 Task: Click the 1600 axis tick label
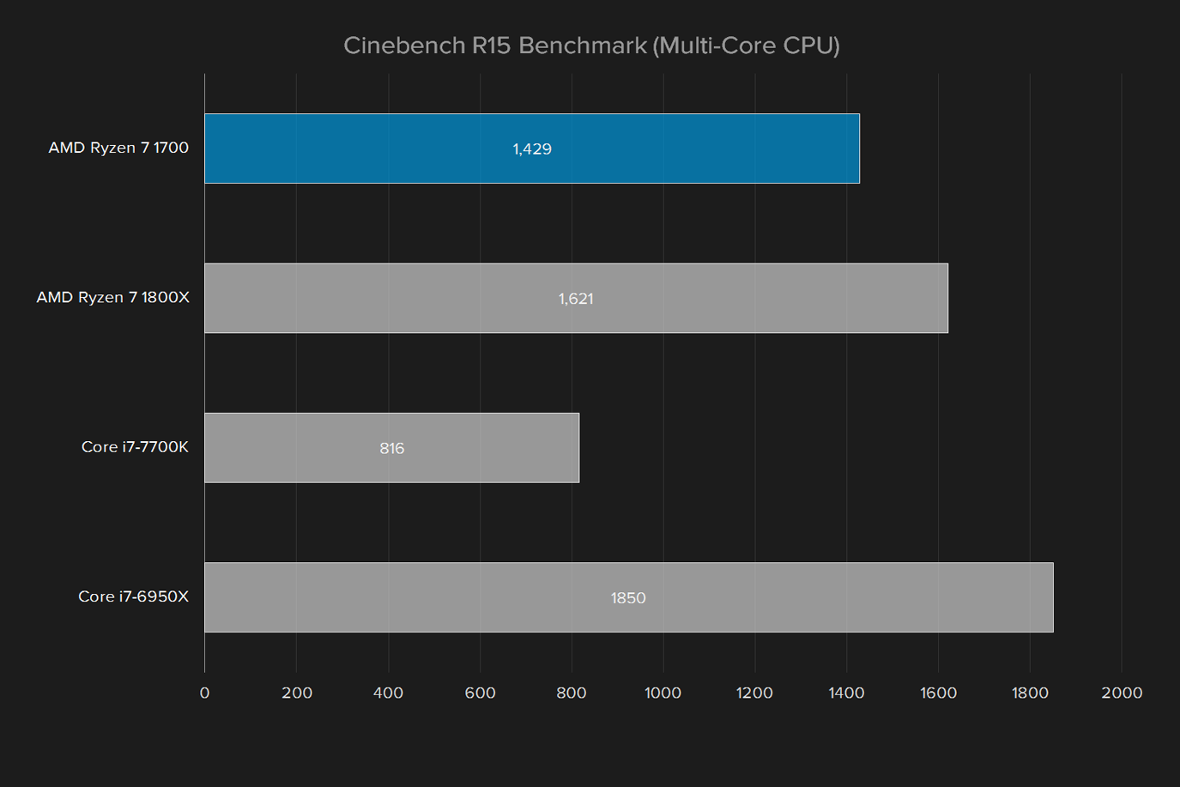(938, 693)
